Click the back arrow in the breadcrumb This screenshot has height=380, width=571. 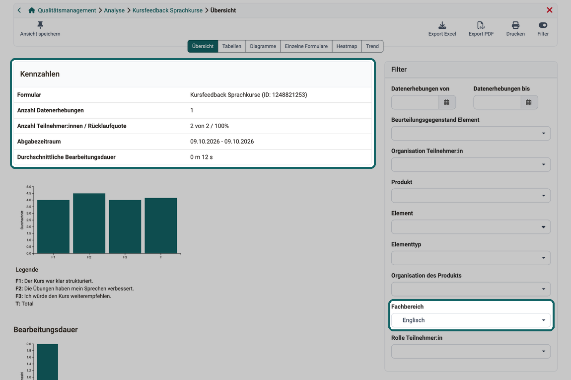click(19, 10)
